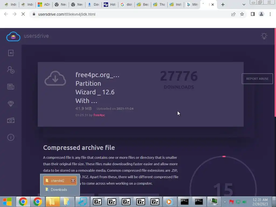
Task: Click the Compressed archive file heading
Action: pyautogui.click(x=79, y=147)
